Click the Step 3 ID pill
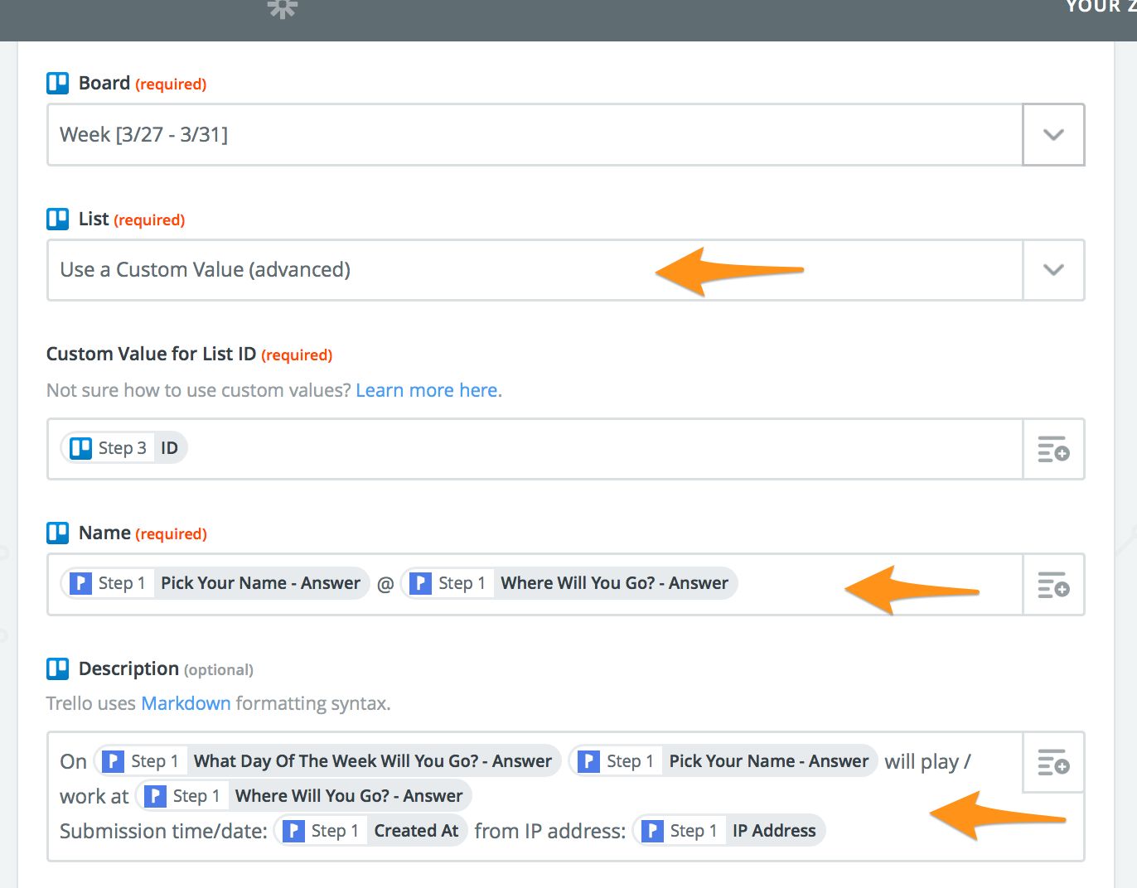Viewport: 1137px width, 888px height. (124, 448)
